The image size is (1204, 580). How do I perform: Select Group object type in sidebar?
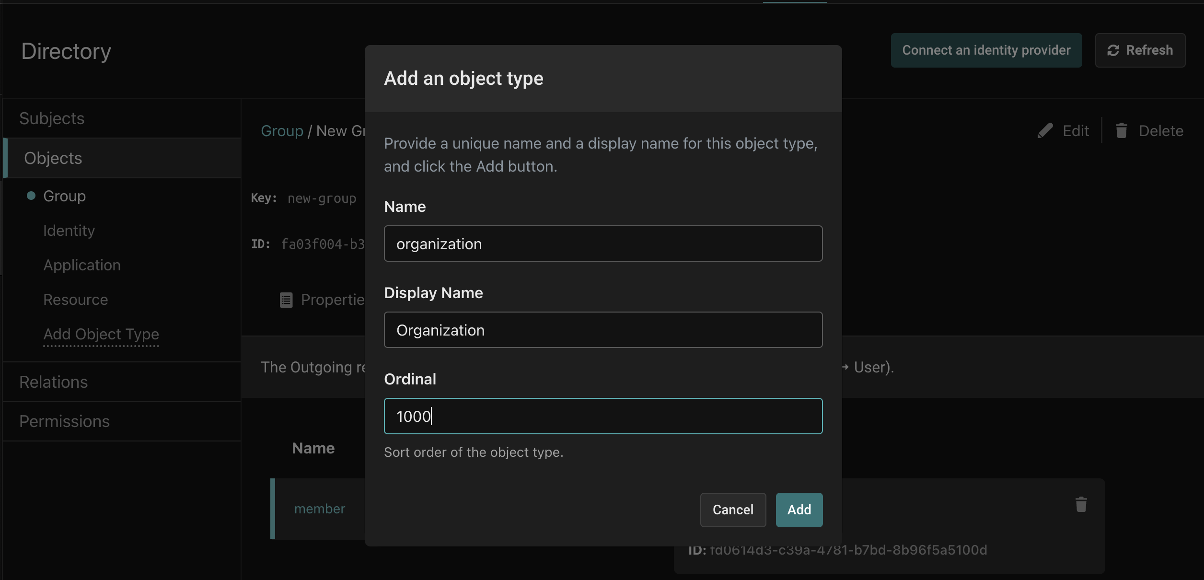(64, 196)
